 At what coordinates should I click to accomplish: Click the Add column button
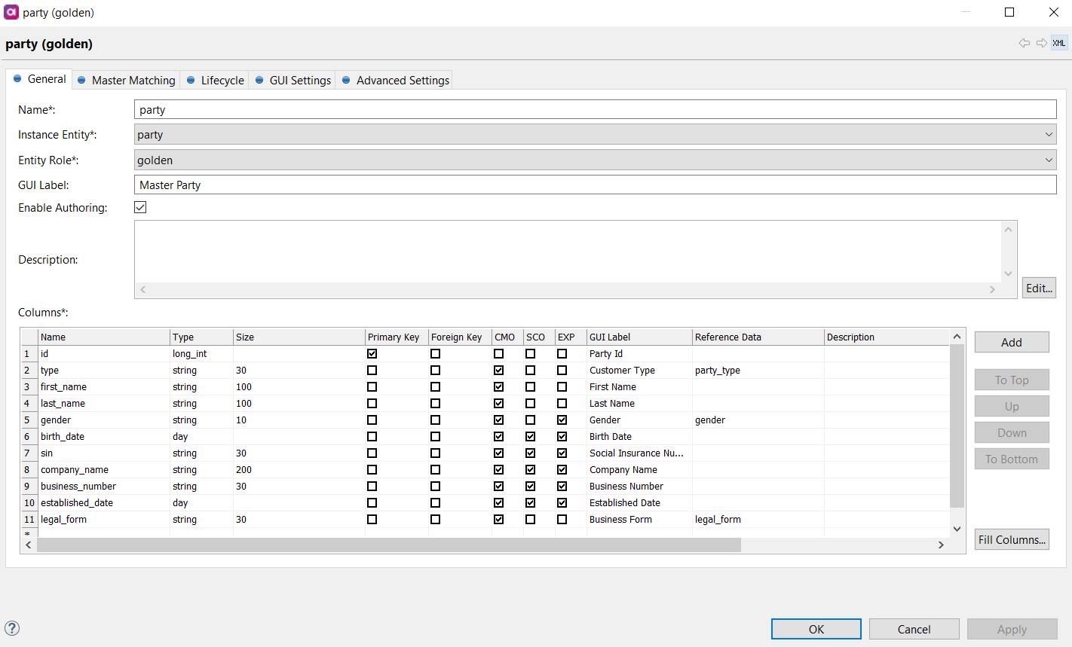coord(1011,342)
